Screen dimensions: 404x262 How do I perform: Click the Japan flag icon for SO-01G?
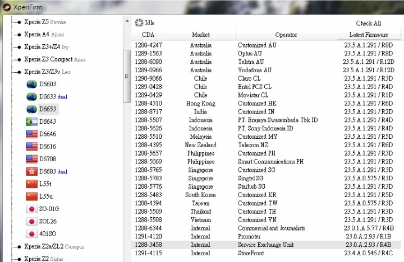click(31, 209)
